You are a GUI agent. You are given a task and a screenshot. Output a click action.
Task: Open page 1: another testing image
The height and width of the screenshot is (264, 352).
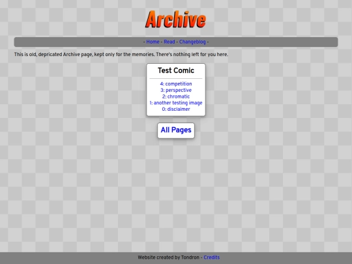point(176,103)
